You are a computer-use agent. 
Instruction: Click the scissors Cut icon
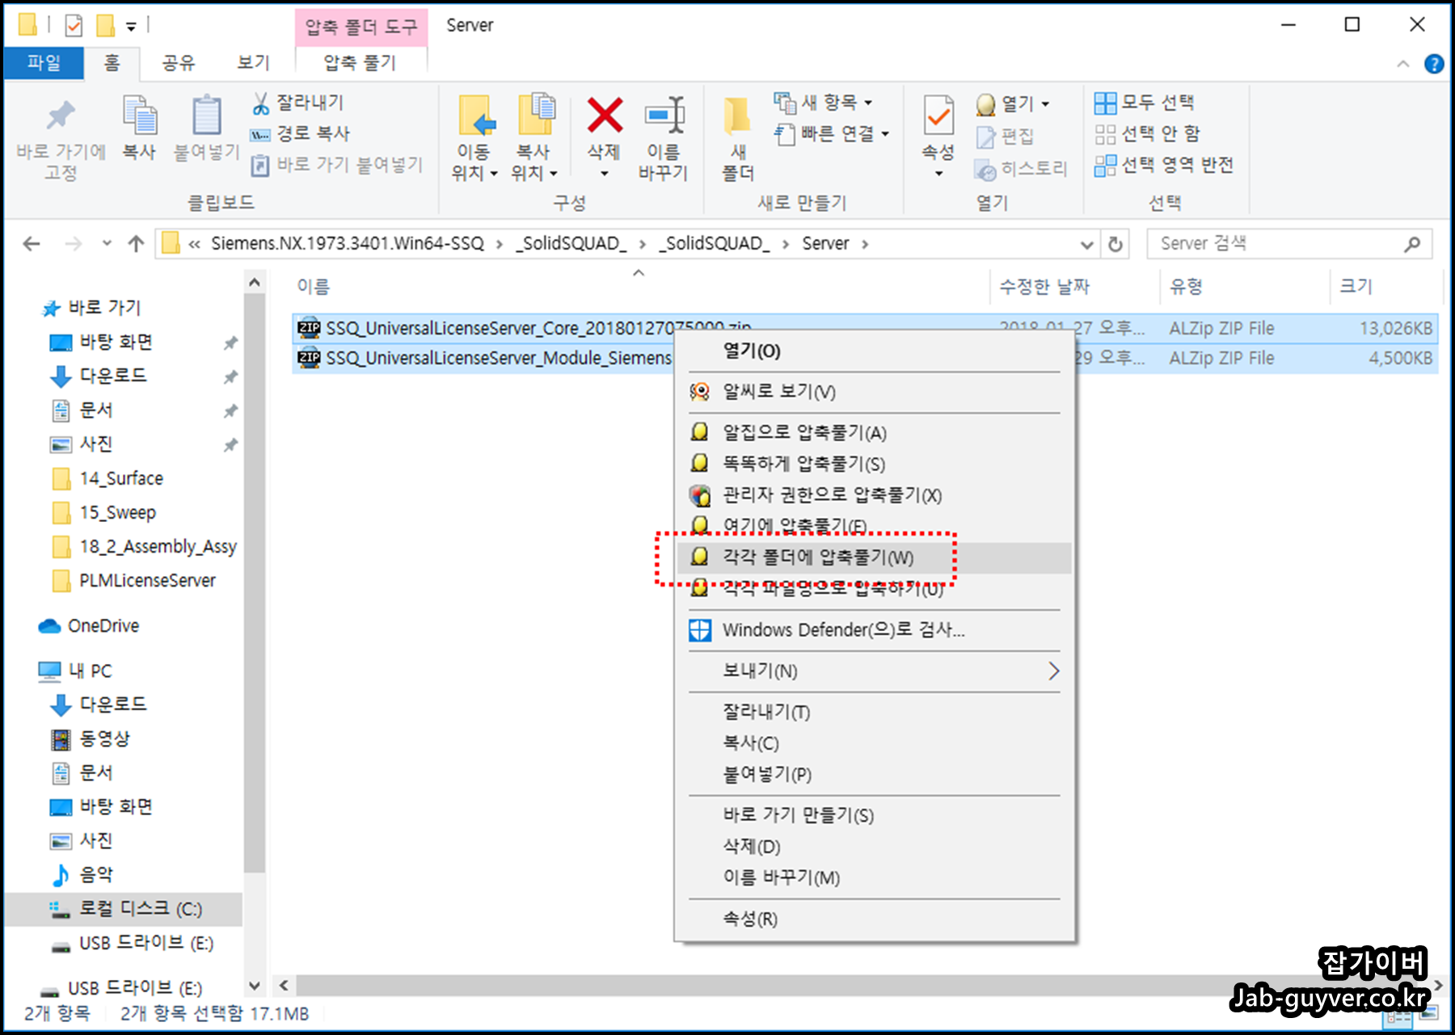[x=260, y=103]
